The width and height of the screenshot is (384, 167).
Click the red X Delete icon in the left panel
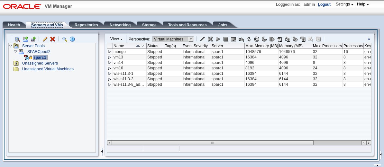(53, 39)
